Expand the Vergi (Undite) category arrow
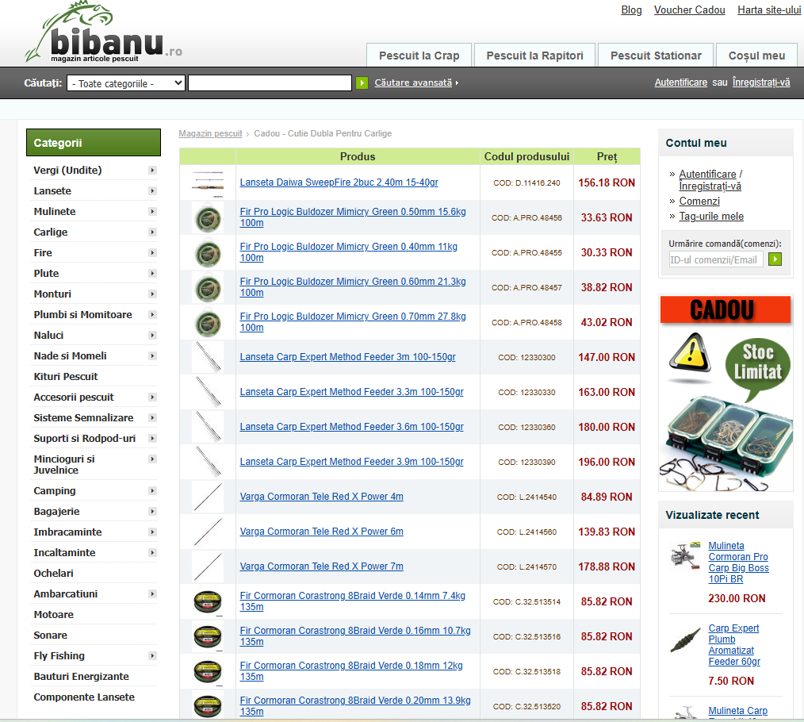Image resolution: width=804 pixels, height=722 pixels. click(152, 171)
